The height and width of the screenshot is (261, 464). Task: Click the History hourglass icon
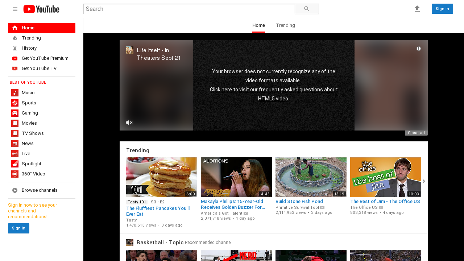point(15,48)
